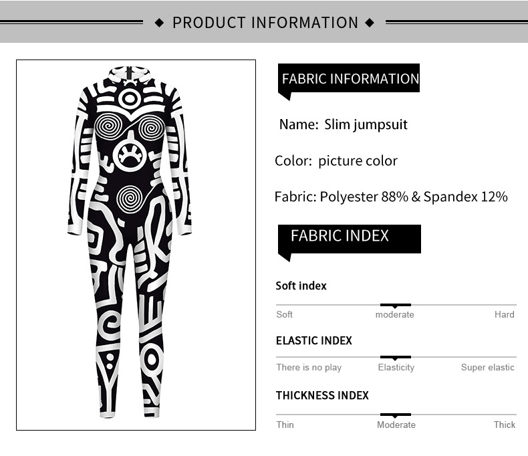Viewport: 528px width, 456px height.
Task: Click the 'Thick' label
Action: click(504, 425)
